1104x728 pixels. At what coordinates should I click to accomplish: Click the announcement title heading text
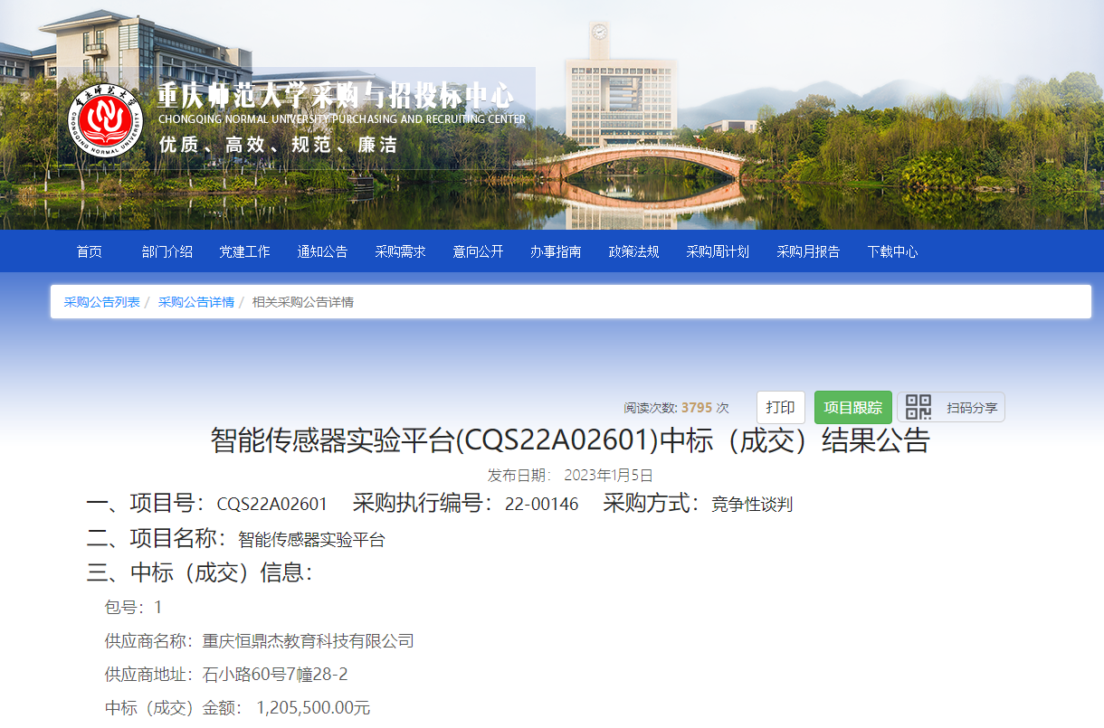click(x=570, y=440)
